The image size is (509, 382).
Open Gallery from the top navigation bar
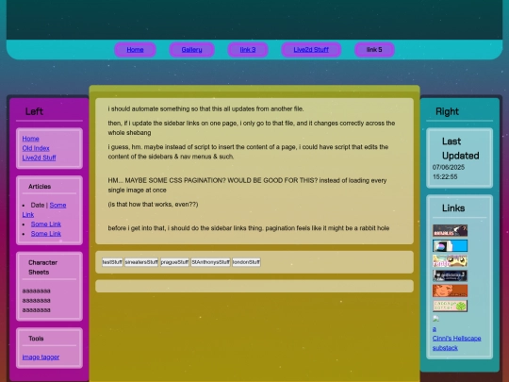pos(191,50)
